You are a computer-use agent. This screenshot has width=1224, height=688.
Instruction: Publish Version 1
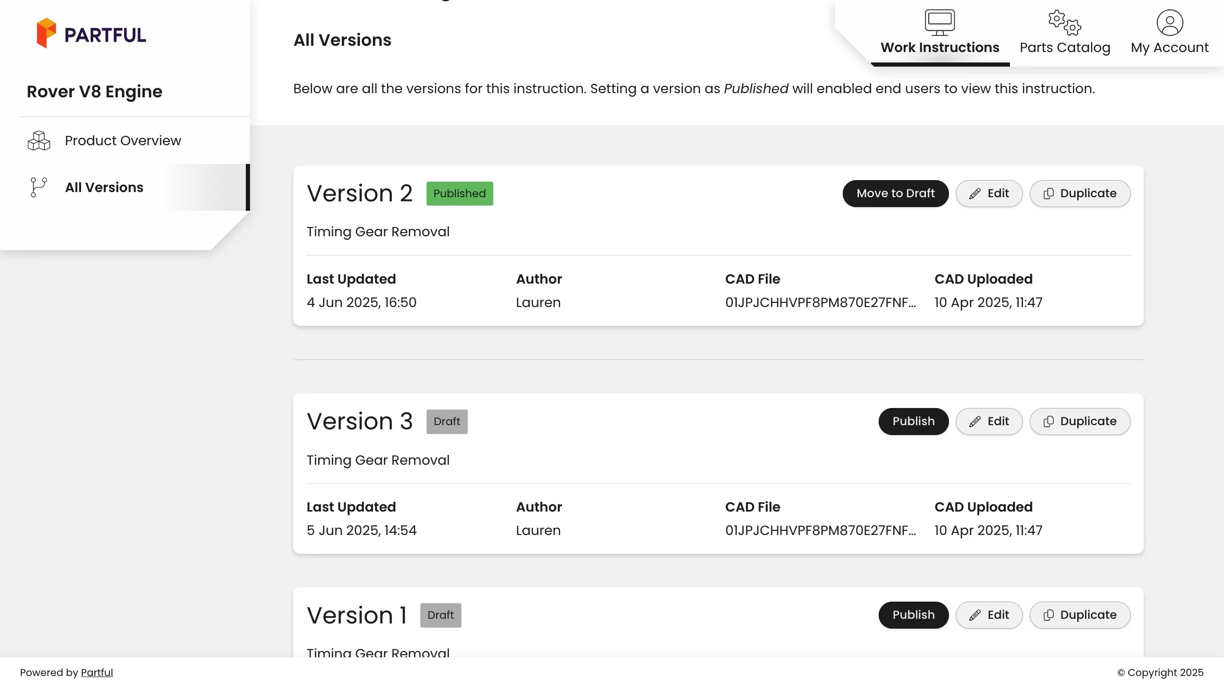click(913, 615)
